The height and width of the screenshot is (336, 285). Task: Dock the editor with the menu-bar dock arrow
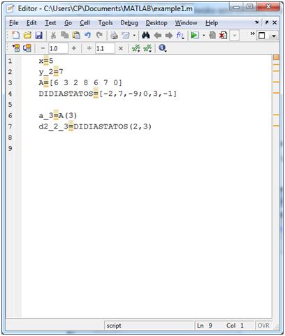coord(256,22)
